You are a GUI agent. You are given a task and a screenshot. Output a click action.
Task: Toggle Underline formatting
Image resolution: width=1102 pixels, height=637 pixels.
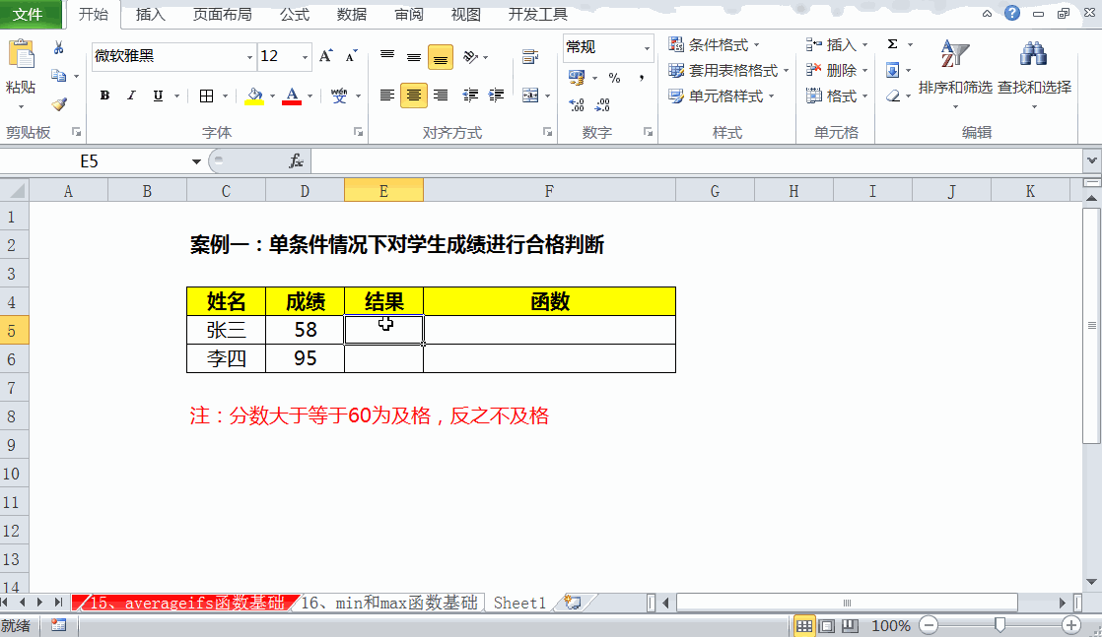(x=158, y=96)
